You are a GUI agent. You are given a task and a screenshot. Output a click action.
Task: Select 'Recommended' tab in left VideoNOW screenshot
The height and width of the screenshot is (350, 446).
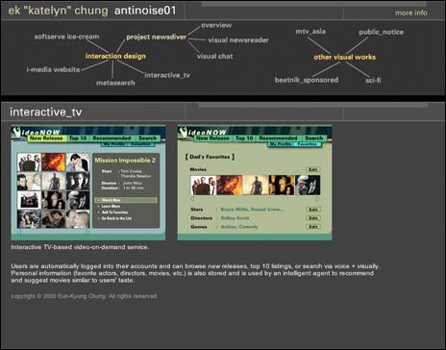point(111,138)
